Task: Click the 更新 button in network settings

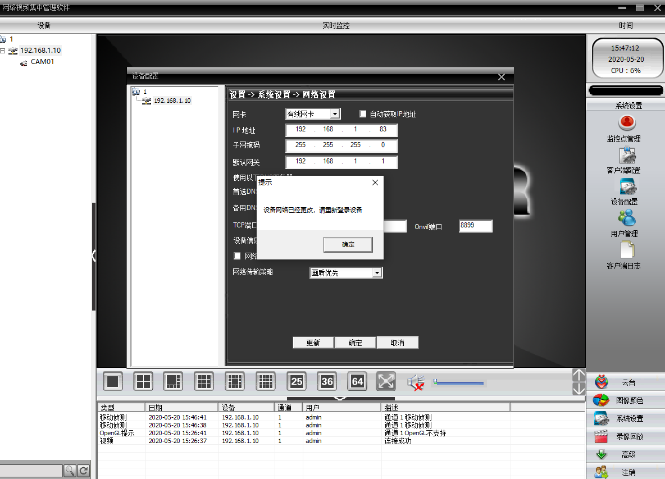Action: point(313,343)
